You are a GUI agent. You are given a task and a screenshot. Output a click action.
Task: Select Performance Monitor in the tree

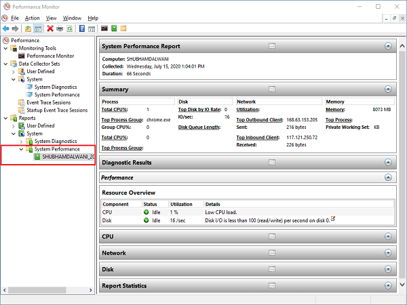[x=55, y=56]
